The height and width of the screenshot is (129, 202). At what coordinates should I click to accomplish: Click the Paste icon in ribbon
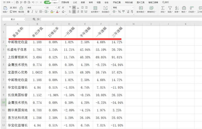(x=5, y=8)
